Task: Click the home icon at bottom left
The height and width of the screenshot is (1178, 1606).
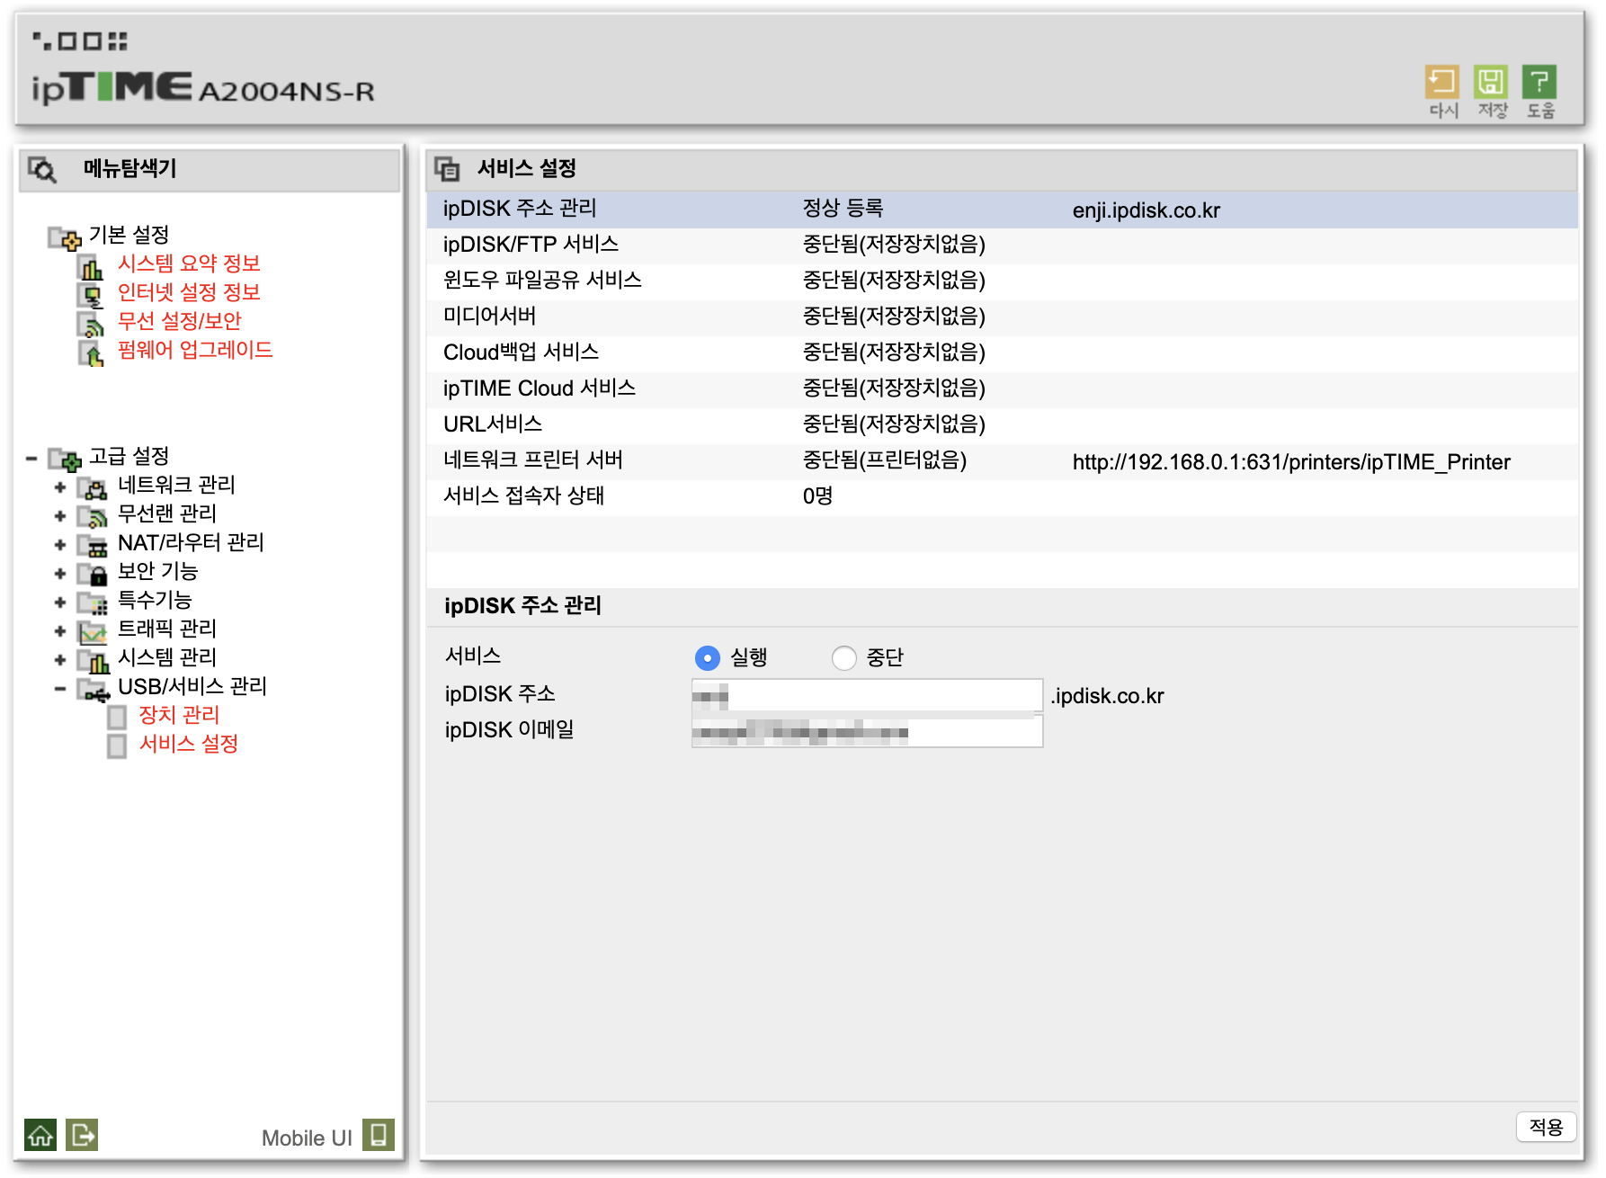Action: pyautogui.click(x=40, y=1135)
